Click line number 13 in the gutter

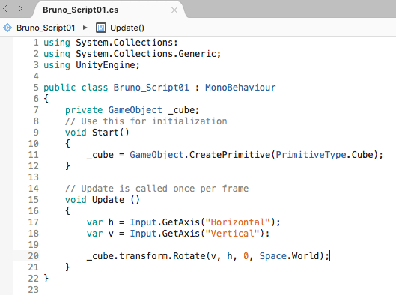(34, 177)
